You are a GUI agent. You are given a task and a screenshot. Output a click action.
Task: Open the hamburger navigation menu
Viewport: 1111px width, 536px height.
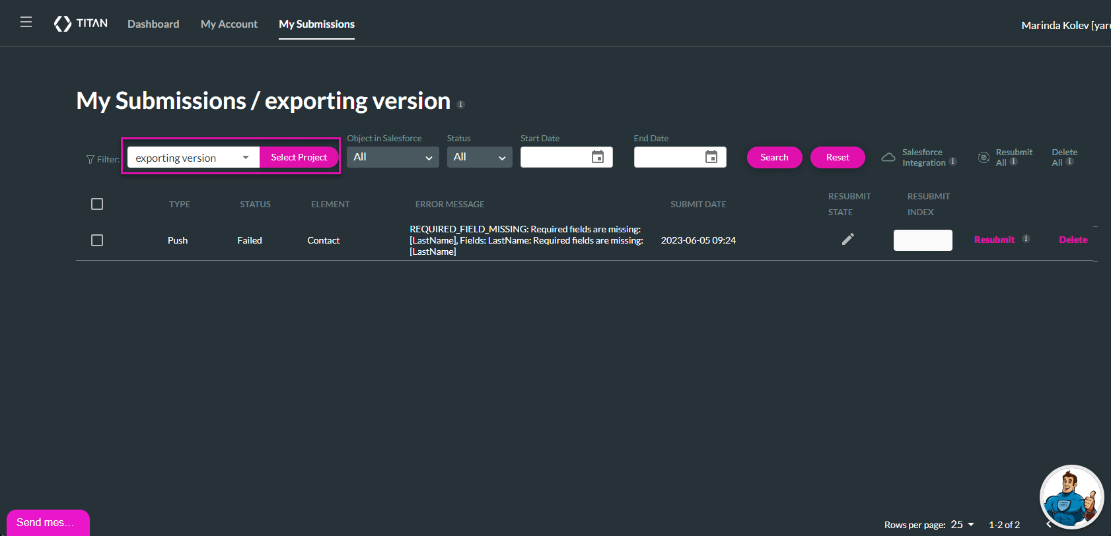point(26,22)
